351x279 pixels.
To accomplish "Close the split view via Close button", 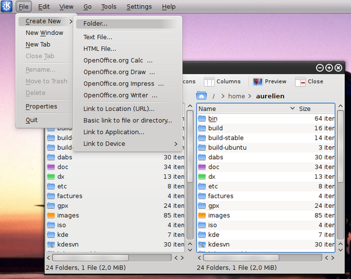I will pyautogui.click(x=309, y=82).
